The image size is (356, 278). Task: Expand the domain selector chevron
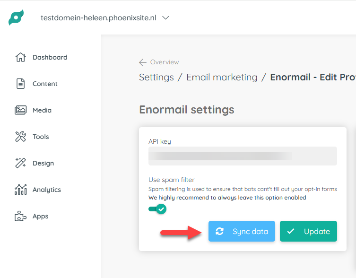[166, 17]
